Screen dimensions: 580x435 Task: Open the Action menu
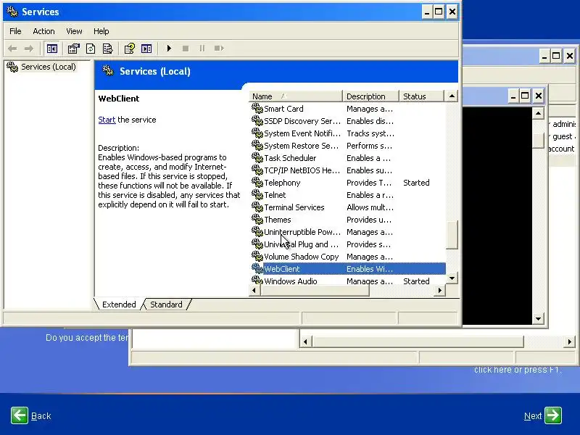[43, 31]
